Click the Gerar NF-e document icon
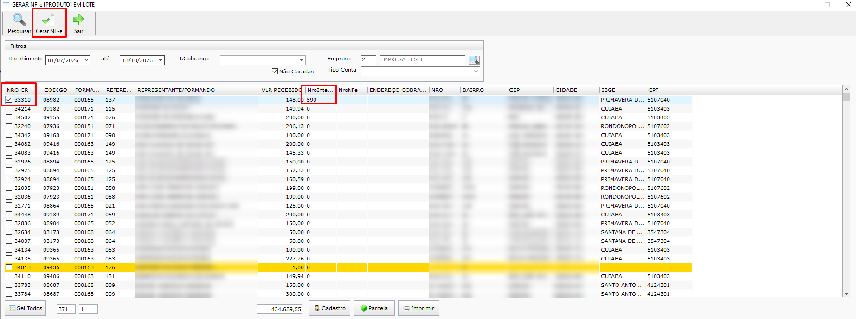This screenshot has width=856, height=319. pyautogui.click(x=48, y=20)
